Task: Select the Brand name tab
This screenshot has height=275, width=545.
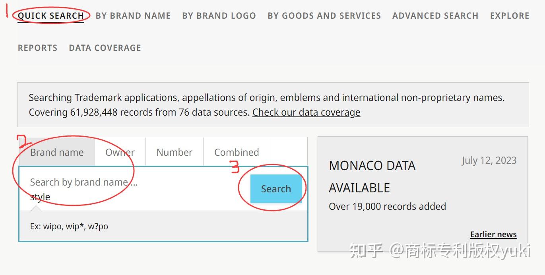Action: (x=57, y=152)
